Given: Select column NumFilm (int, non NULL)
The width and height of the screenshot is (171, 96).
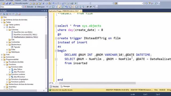Looking at the screenshot, I should click(23, 32).
